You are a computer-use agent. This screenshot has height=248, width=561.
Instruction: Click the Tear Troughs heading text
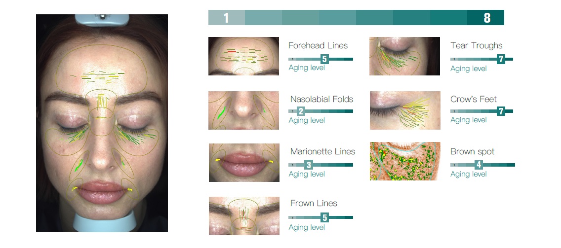point(477,46)
